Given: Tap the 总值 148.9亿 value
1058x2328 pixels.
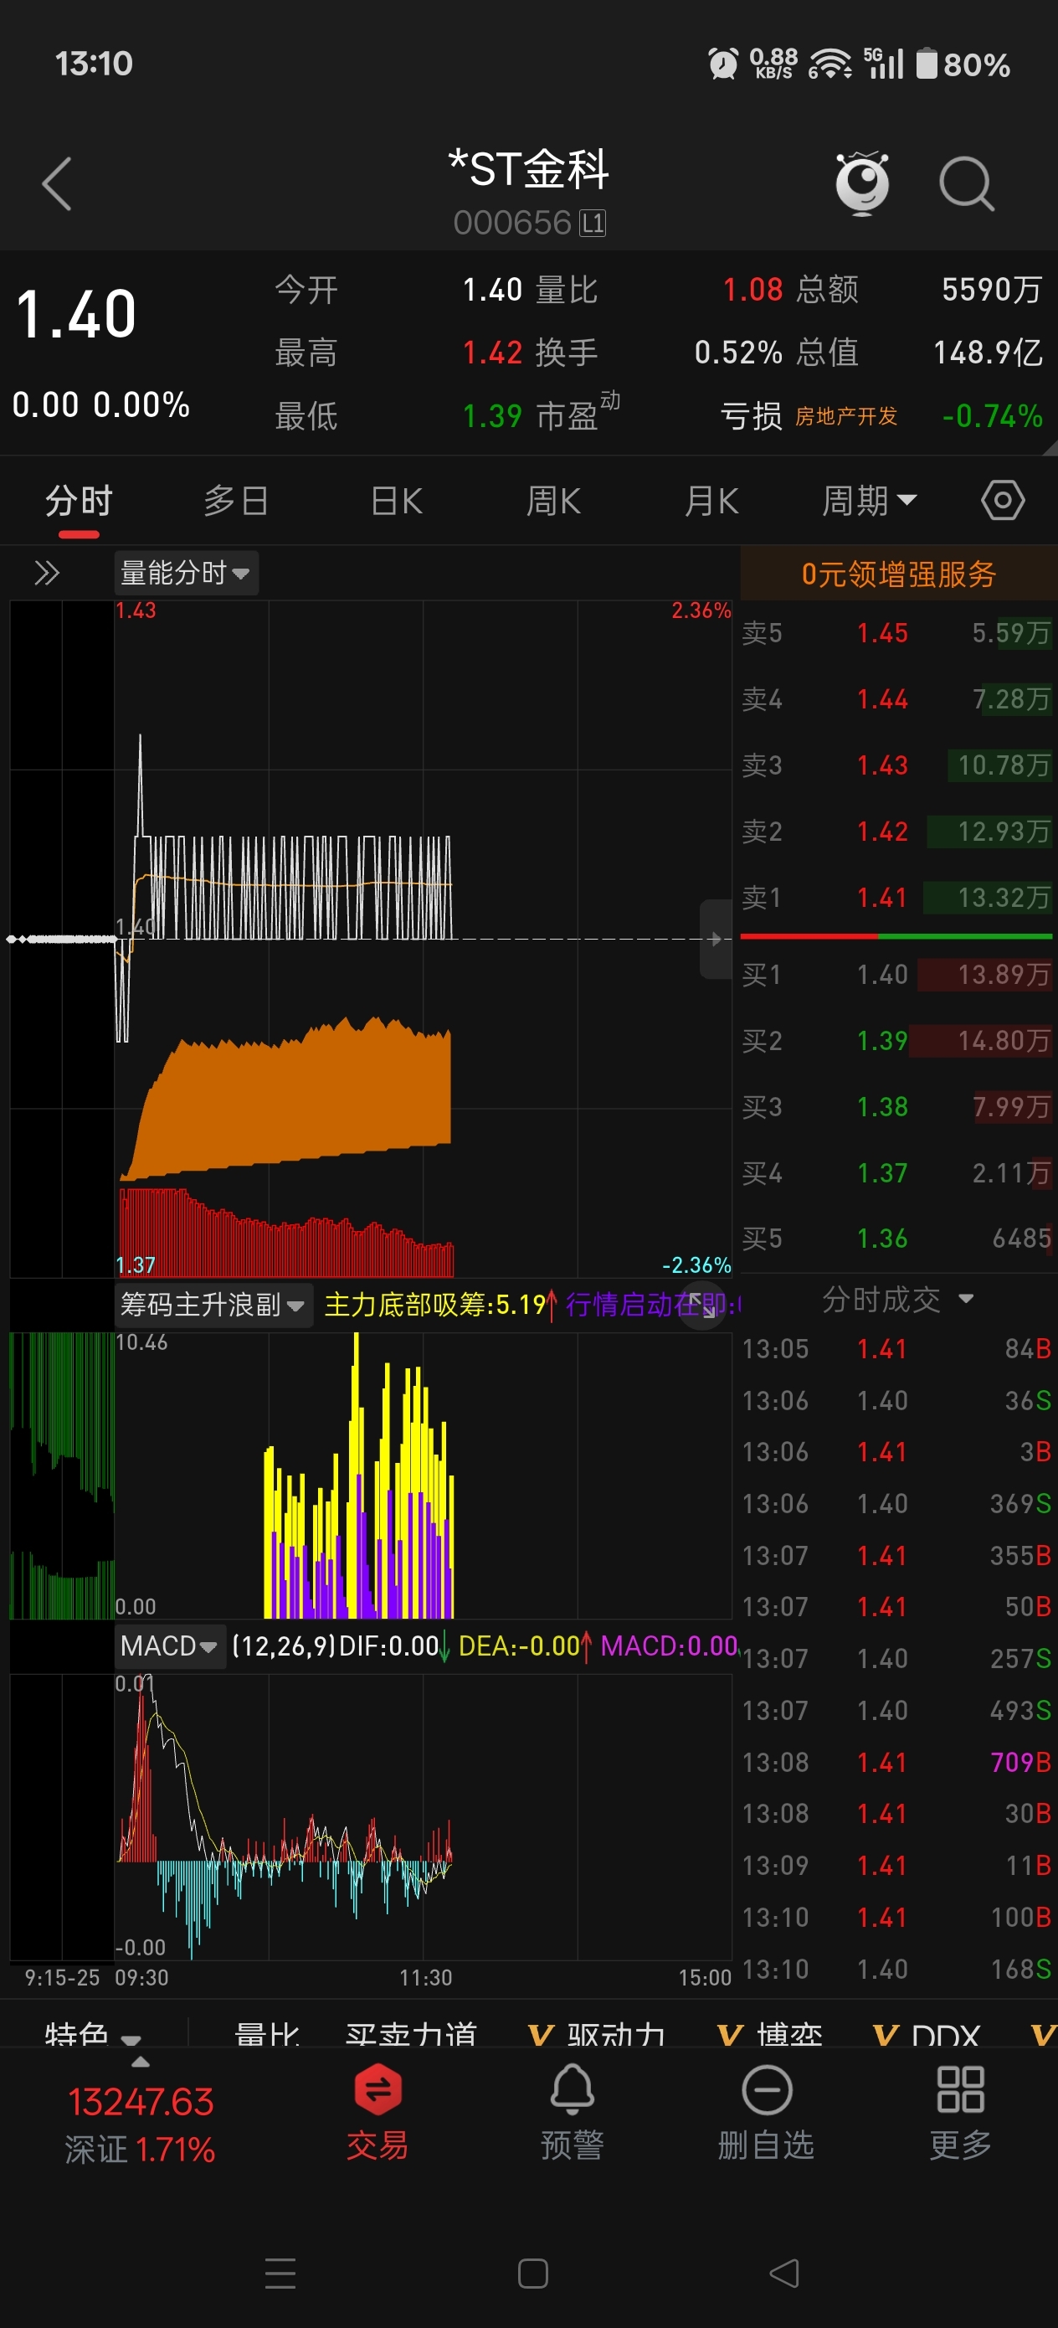Looking at the screenshot, I should (988, 353).
